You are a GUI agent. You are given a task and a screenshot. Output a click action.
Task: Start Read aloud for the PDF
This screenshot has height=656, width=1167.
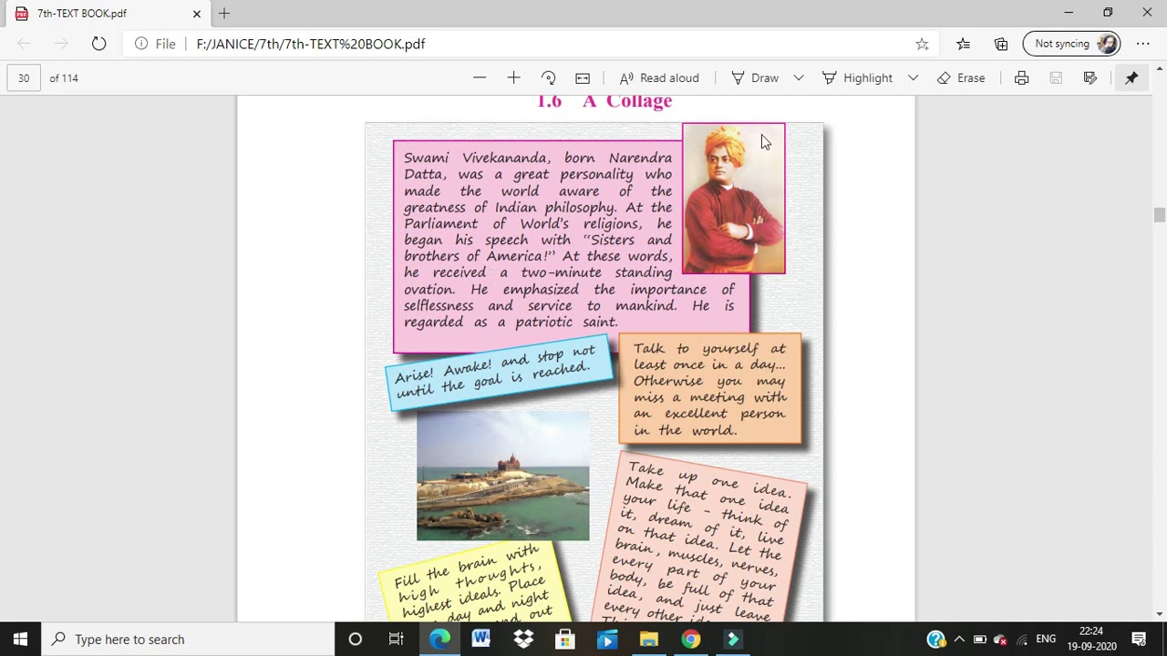659,78
